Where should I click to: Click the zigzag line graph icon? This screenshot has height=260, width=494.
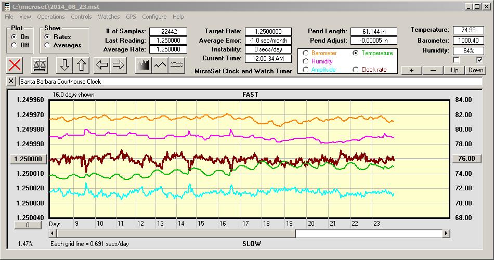tap(160, 65)
